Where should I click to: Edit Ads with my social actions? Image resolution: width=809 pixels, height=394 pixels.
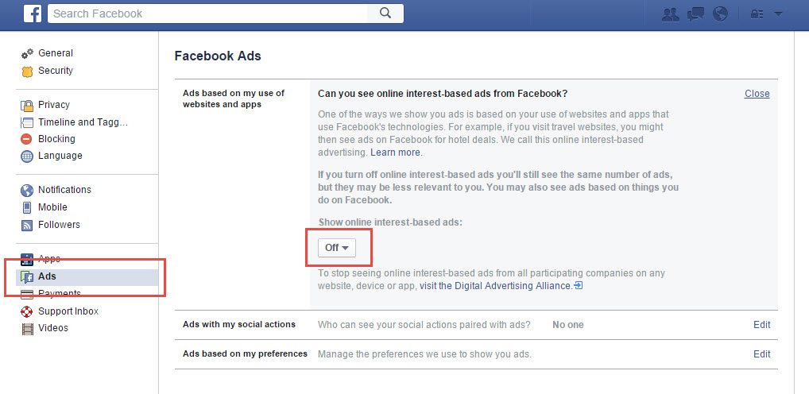click(x=761, y=325)
